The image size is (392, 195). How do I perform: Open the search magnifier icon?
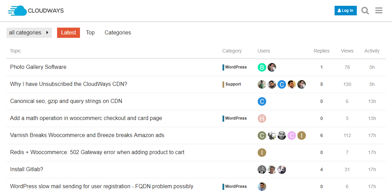coord(365,11)
